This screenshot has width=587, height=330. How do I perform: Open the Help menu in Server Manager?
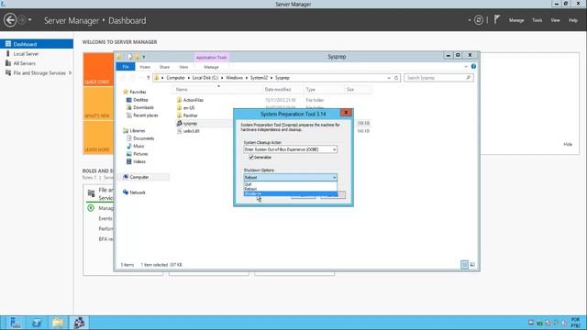coord(573,20)
